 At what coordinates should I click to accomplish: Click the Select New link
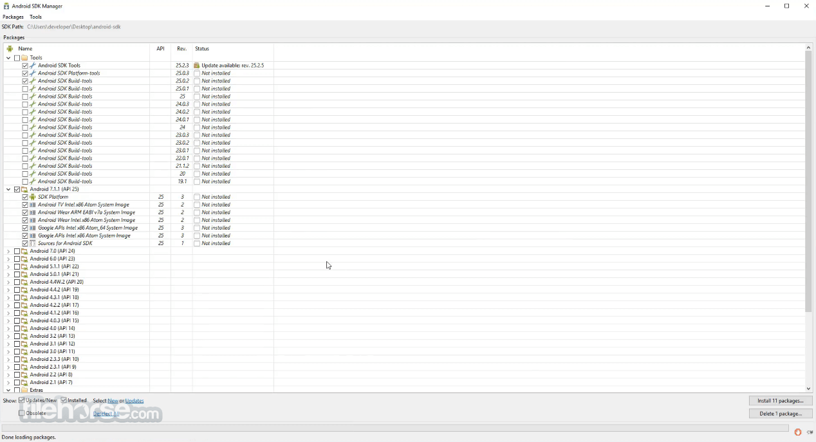pyautogui.click(x=113, y=401)
